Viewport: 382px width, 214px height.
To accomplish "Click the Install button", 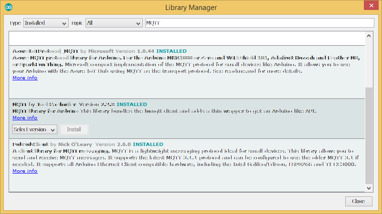I will point(74,129).
